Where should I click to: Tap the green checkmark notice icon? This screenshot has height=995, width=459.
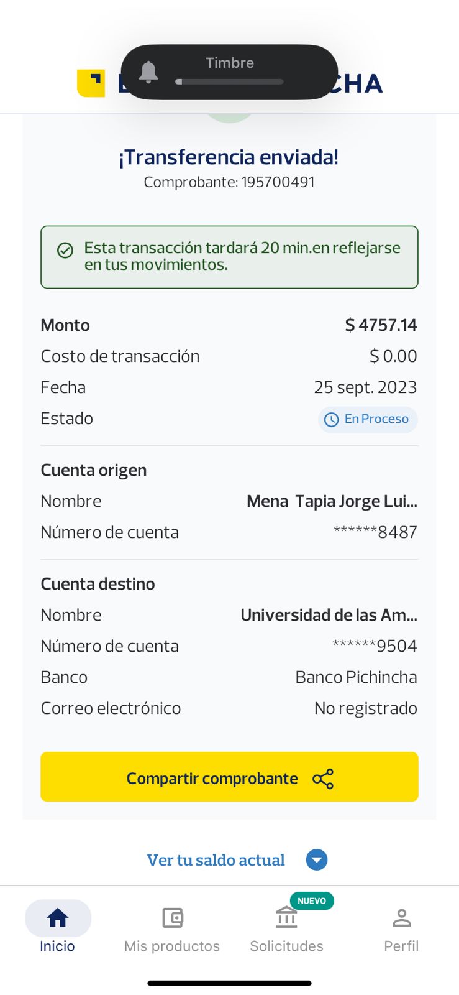65,250
